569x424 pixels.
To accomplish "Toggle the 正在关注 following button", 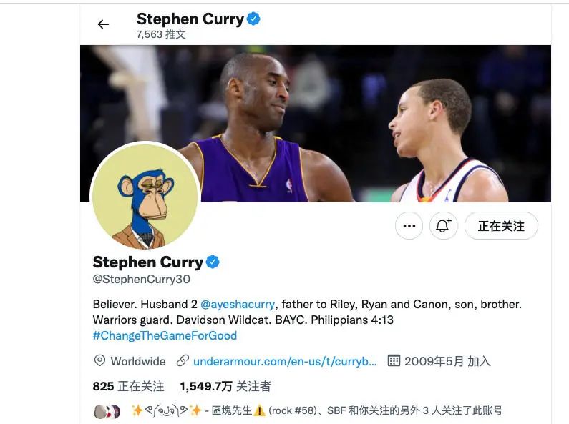I will click(x=501, y=226).
